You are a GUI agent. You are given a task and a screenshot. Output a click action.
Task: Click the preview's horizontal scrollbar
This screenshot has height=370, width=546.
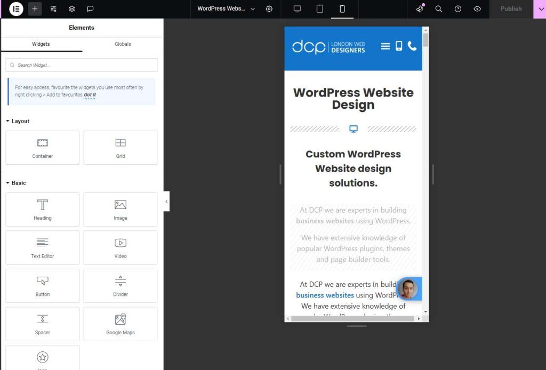click(x=352, y=318)
